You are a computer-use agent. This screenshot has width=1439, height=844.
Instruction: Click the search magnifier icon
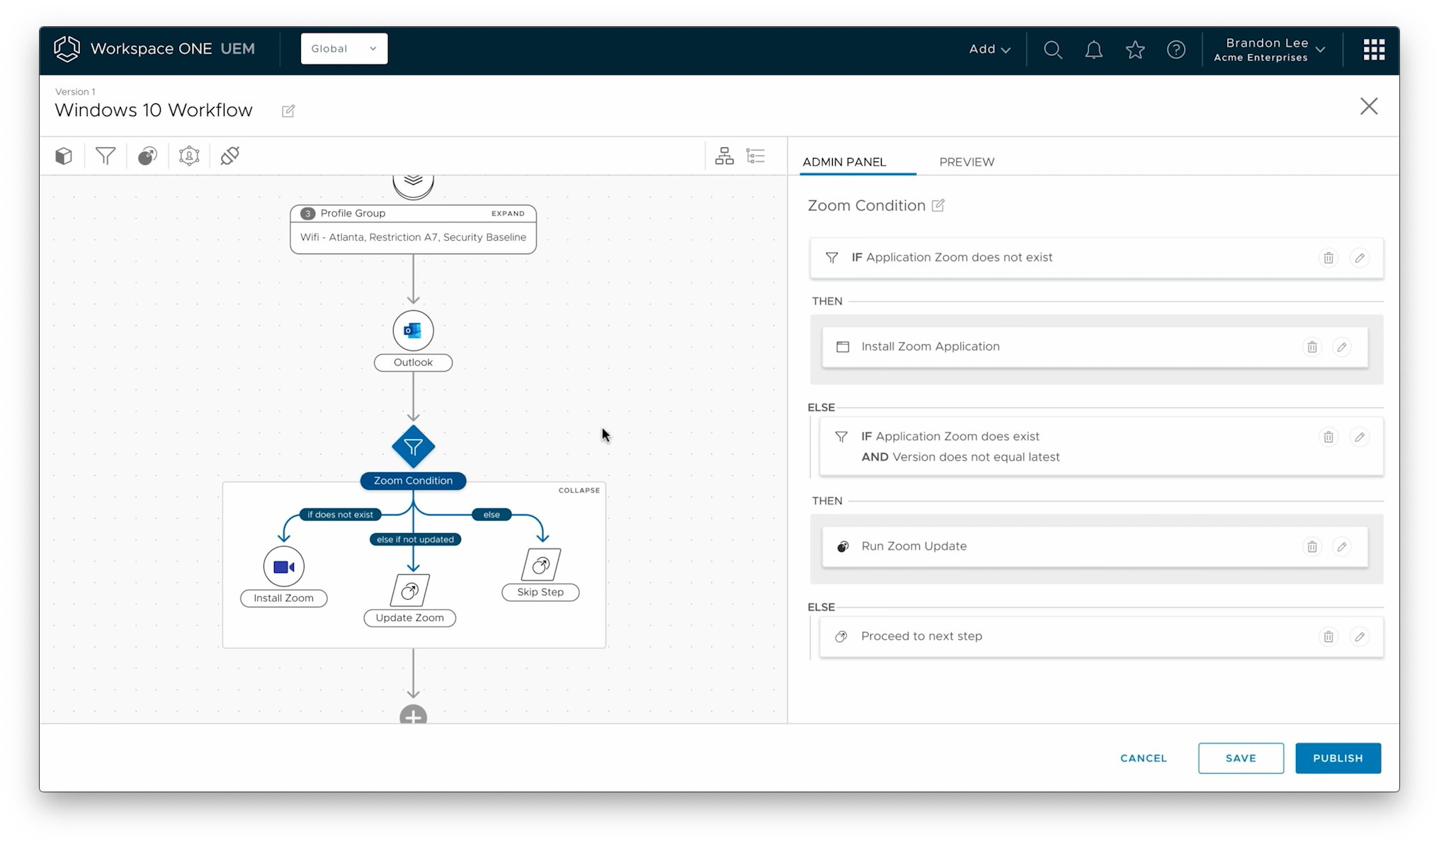pyautogui.click(x=1052, y=50)
